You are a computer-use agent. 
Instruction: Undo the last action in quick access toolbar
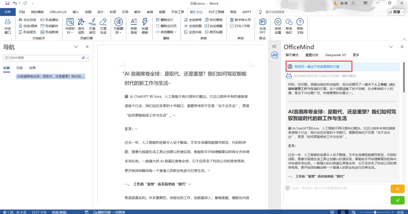[15, 3]
